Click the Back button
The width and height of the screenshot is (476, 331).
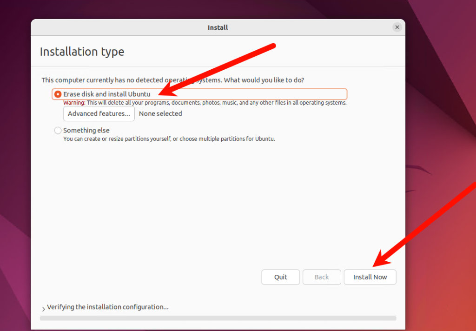[322, 277]
